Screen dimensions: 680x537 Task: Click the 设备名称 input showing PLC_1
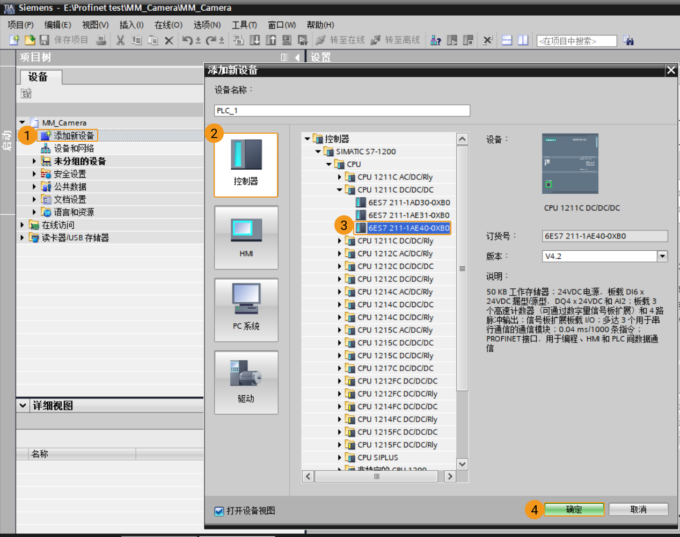(x=341, y=110)
